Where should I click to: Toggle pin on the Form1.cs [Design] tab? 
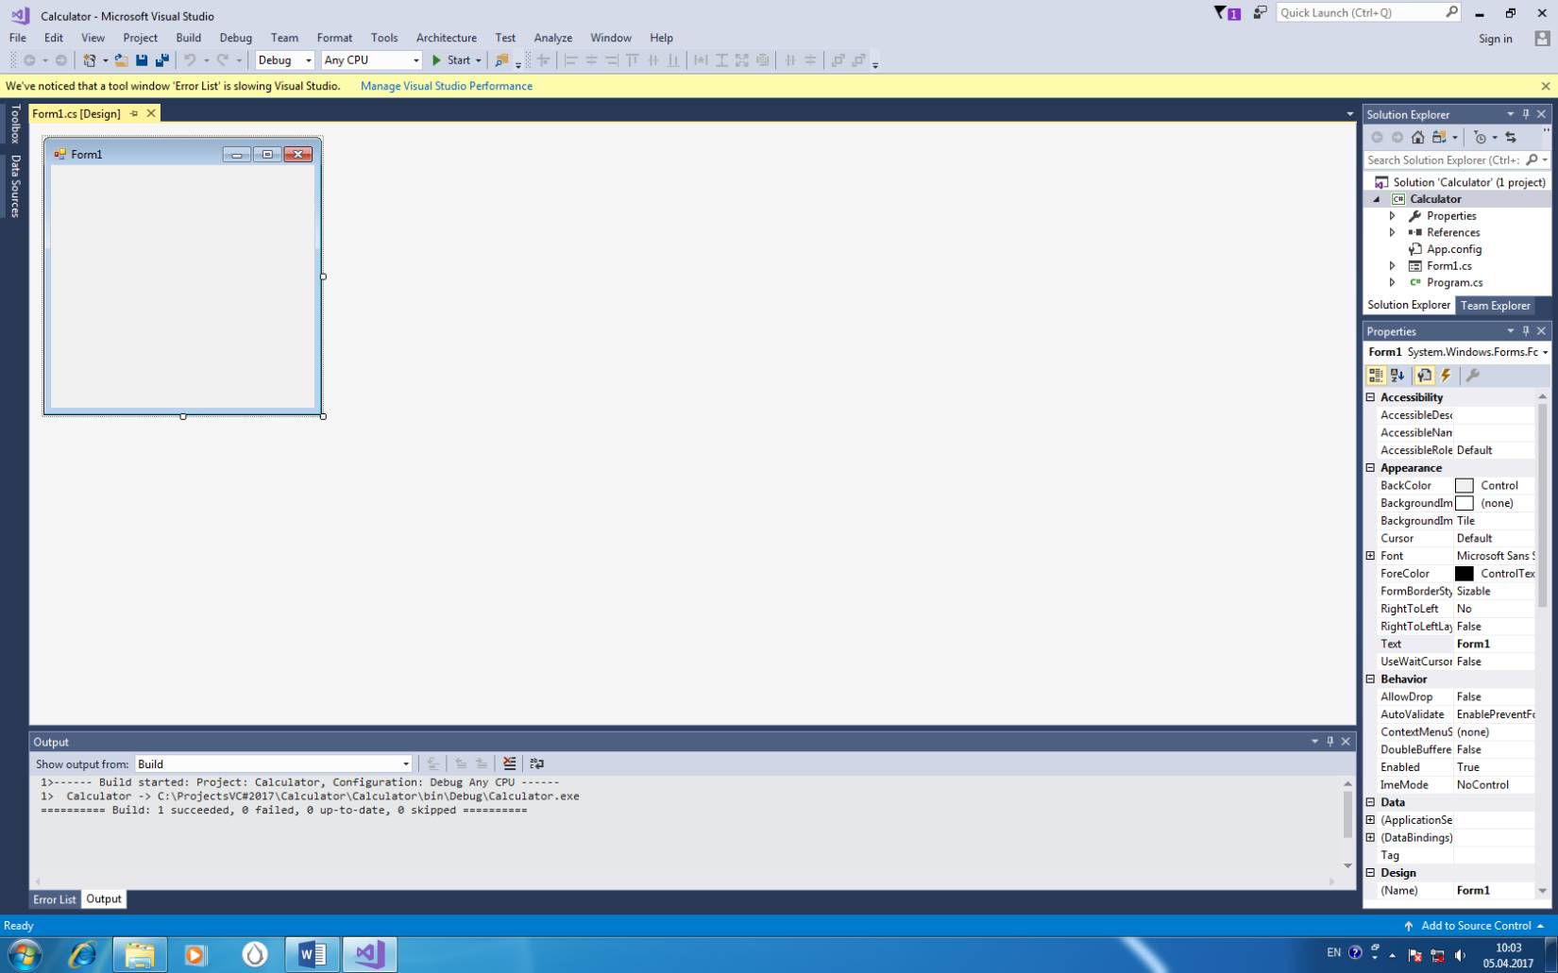134,113
